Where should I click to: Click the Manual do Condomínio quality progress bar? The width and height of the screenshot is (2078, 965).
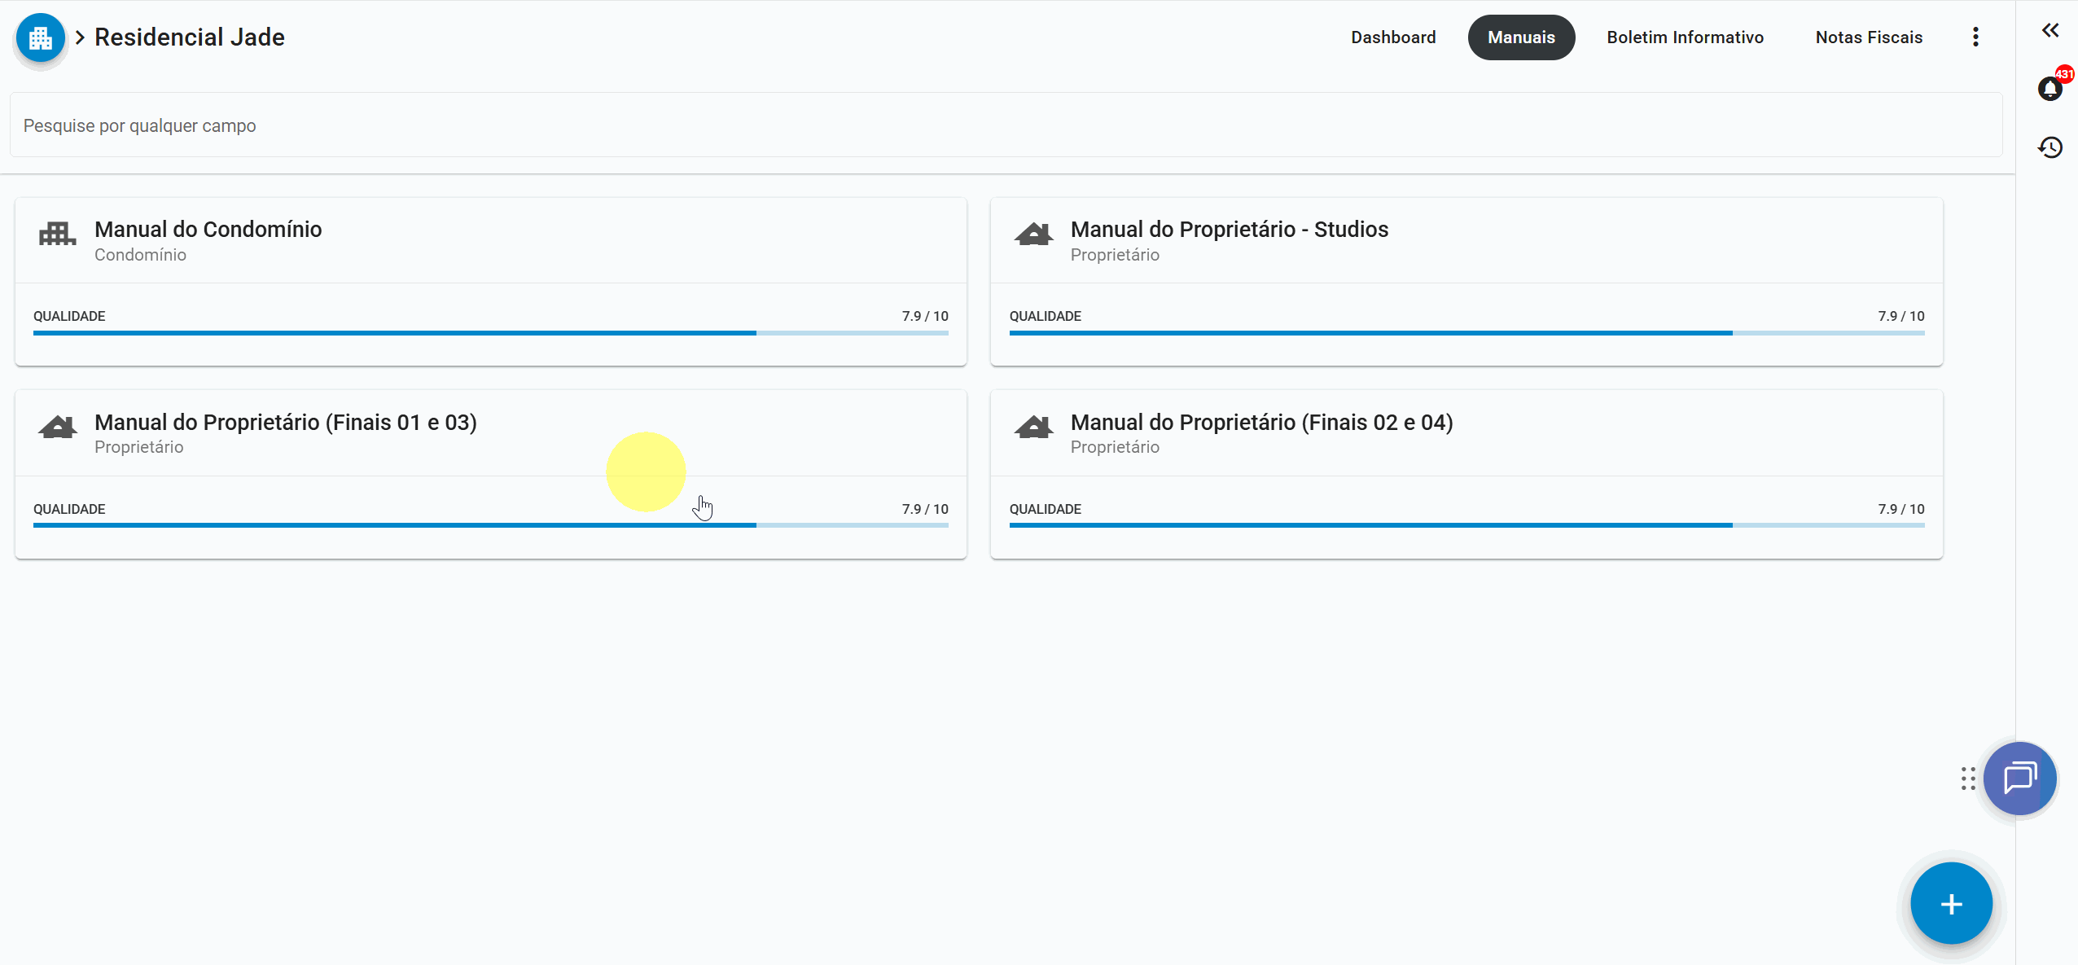[x=490, y=333]
